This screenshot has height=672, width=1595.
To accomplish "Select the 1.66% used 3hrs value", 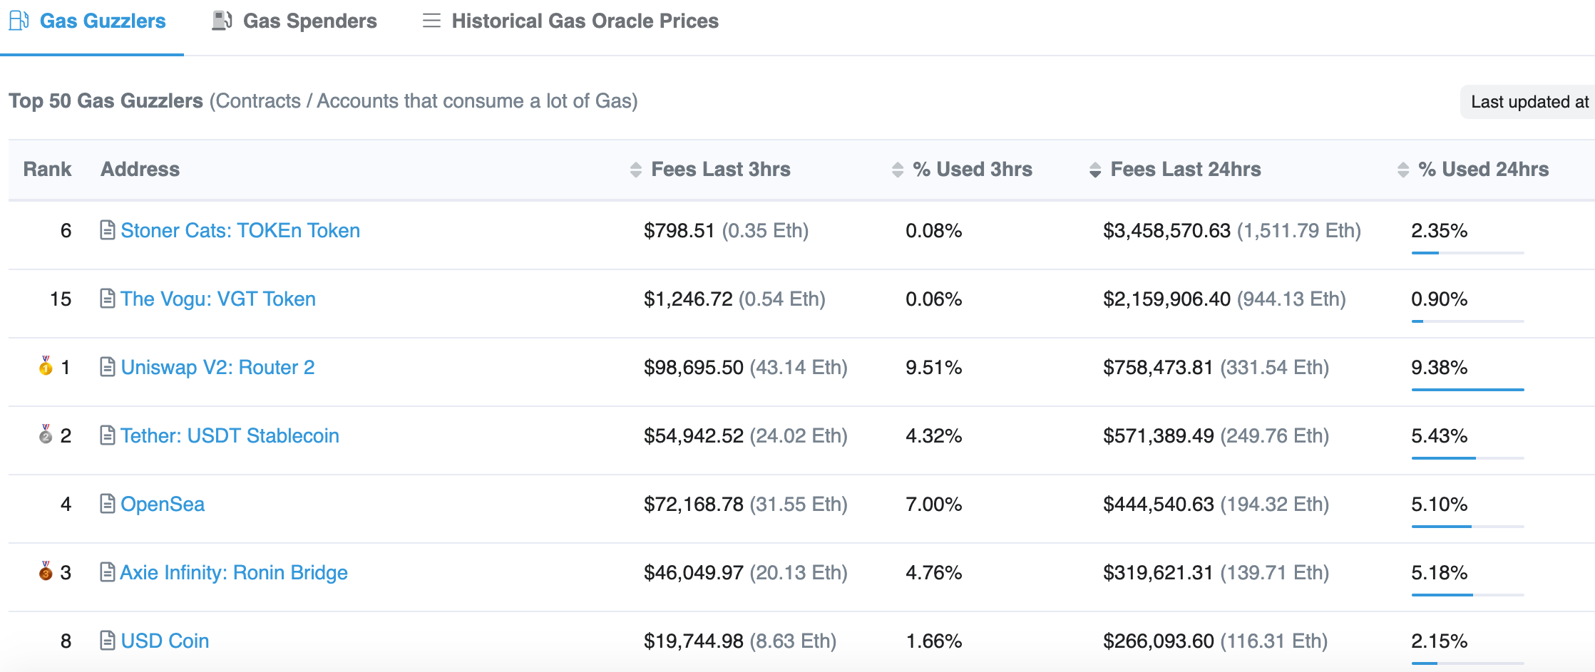I will 934,641.
